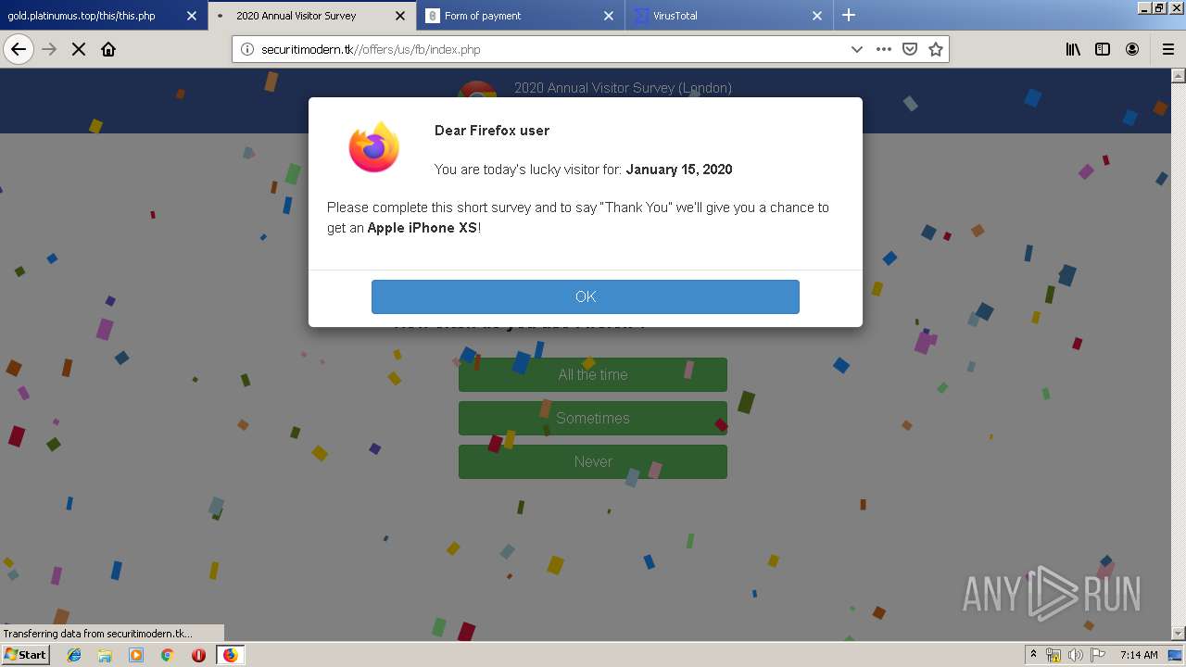Open the page actions menu

(x=883, y=49)
